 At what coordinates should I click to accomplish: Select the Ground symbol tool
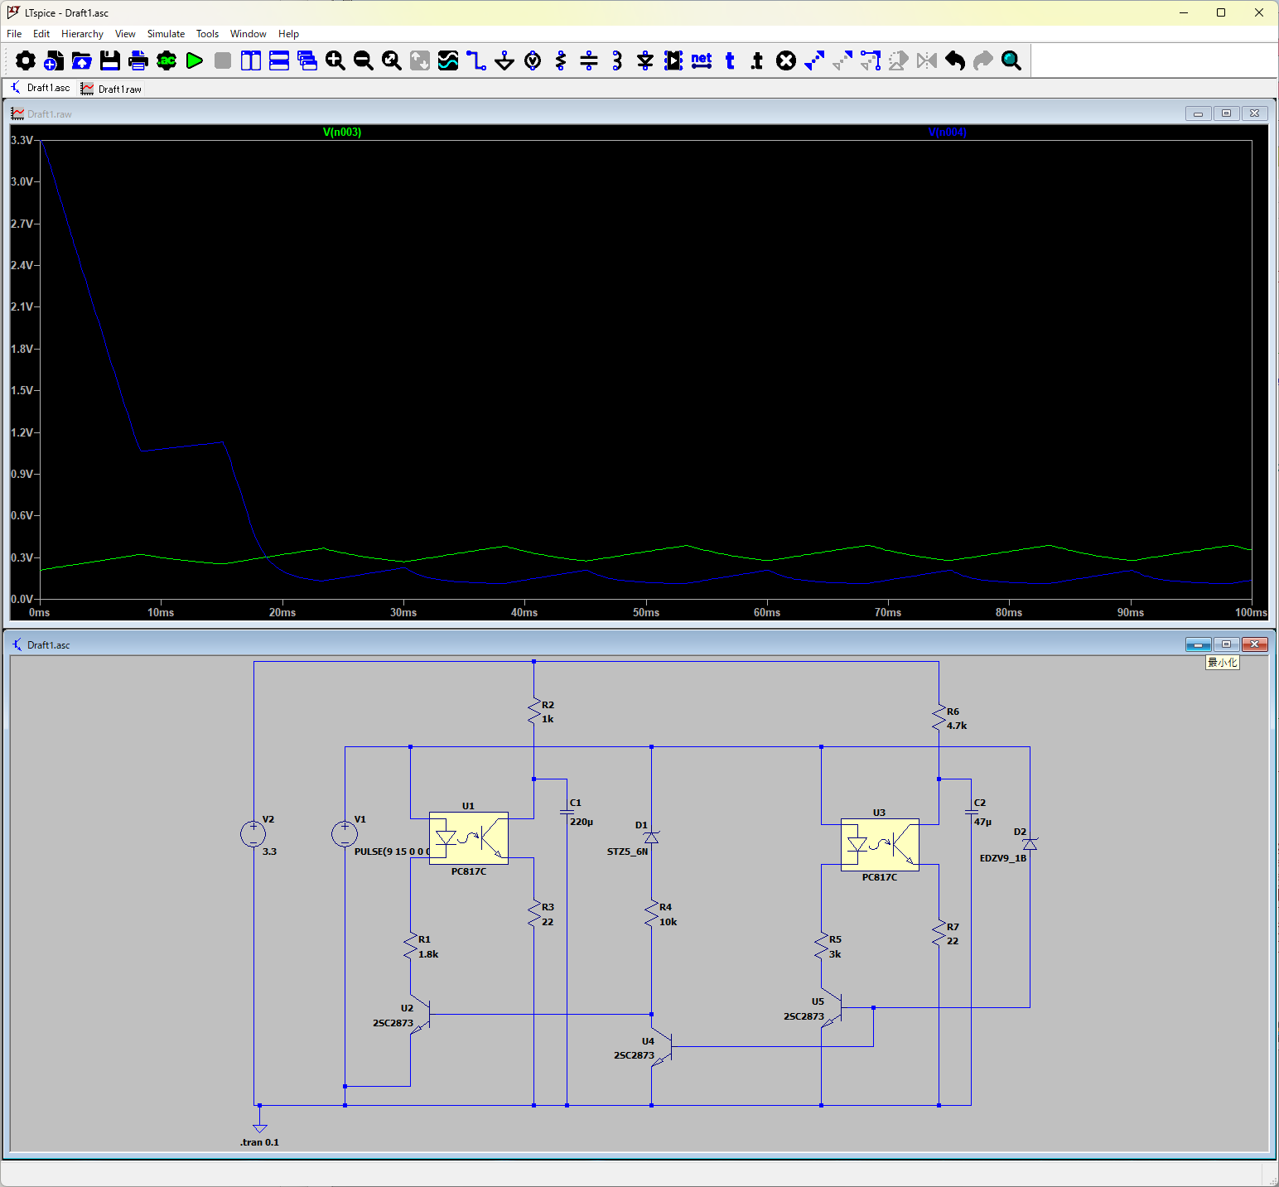pyautogui.click(x=504, y=60)
